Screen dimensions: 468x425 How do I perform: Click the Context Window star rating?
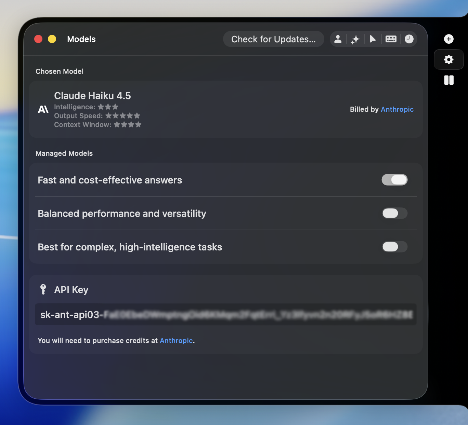tap(128, 125)
